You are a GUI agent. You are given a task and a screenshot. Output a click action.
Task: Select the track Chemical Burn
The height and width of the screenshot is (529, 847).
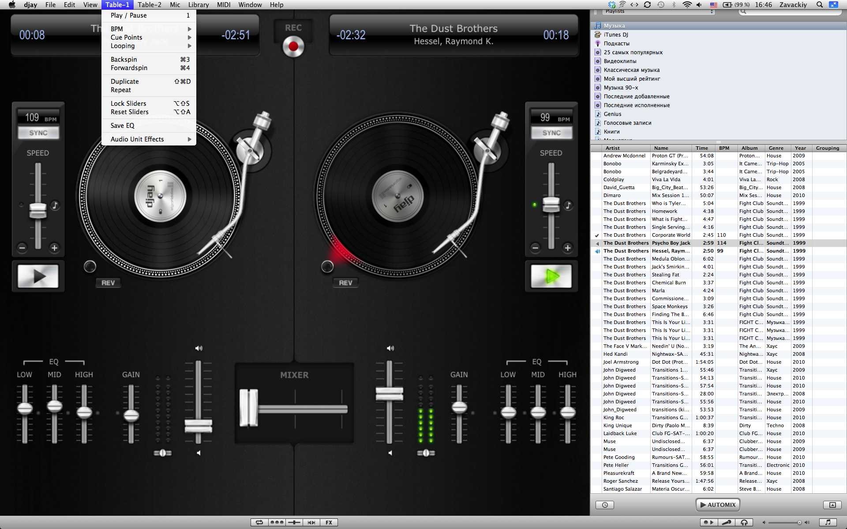click(x=719, y=283)
